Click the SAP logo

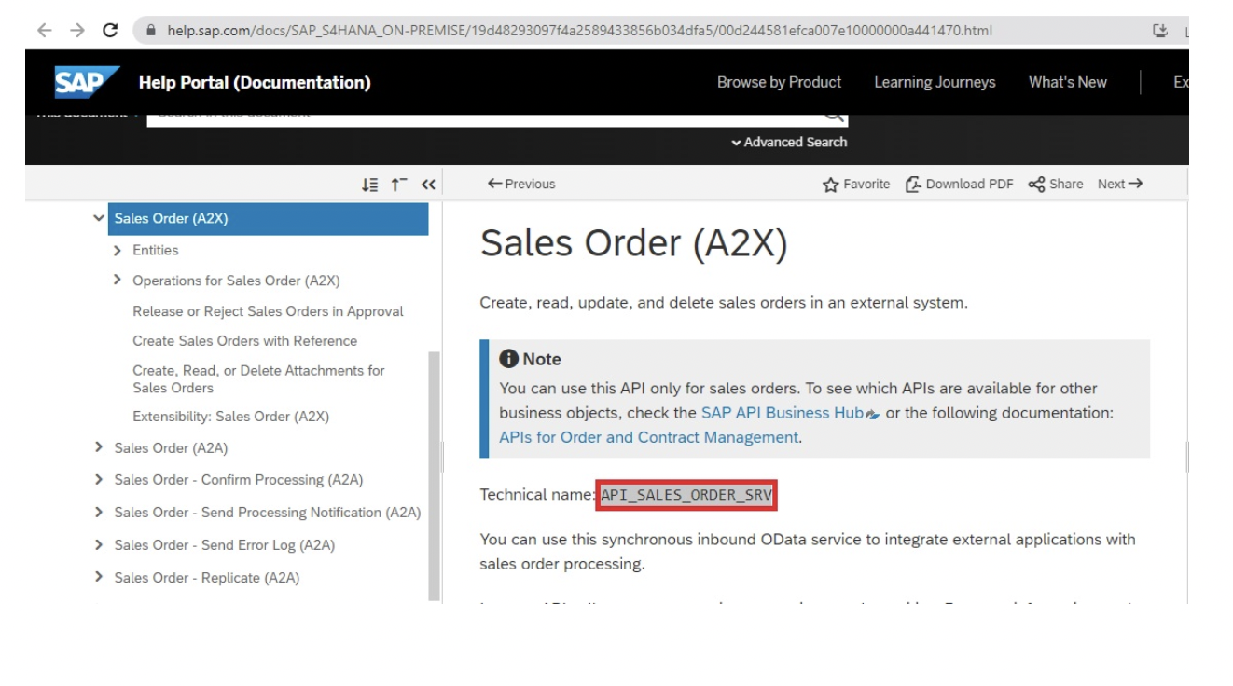[87, 82]
